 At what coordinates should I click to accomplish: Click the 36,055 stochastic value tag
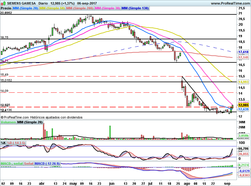point(243,154)
